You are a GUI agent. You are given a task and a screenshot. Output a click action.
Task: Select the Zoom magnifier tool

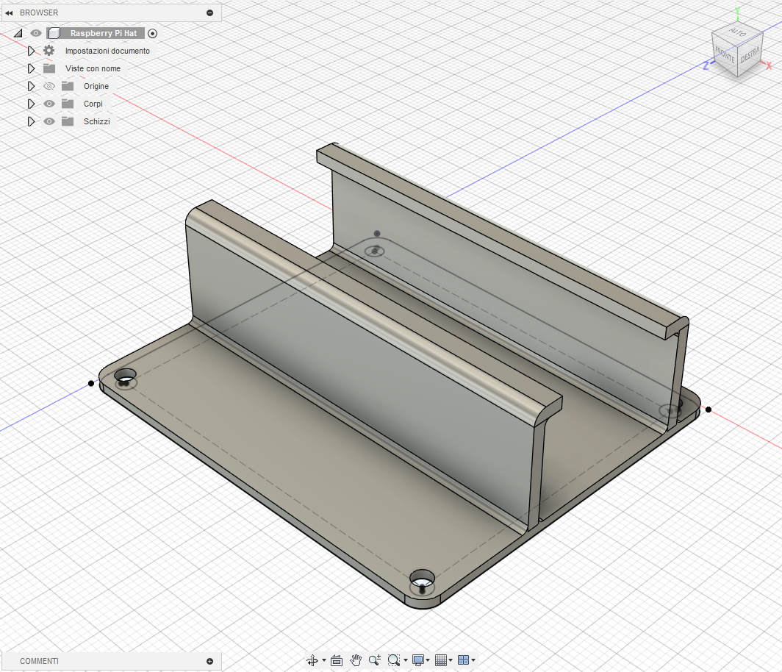pyautogui.click(x=375, y=660)
